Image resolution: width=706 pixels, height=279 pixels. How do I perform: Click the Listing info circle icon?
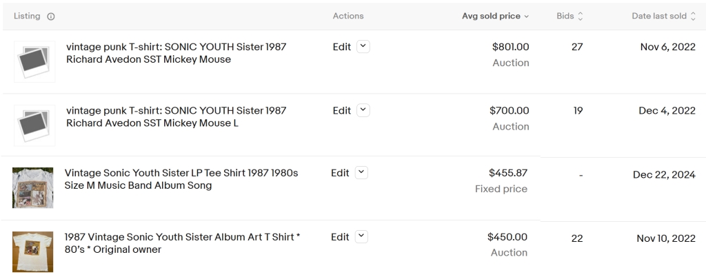point(51,17)
